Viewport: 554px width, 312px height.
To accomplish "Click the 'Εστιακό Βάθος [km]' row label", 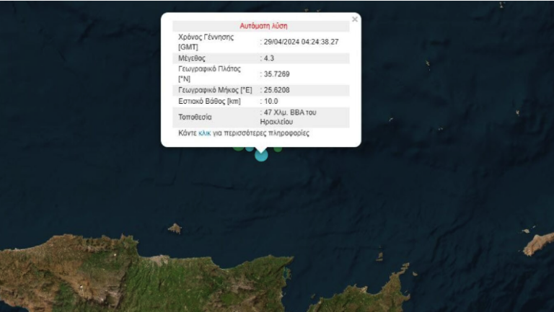I will [209, 102].
